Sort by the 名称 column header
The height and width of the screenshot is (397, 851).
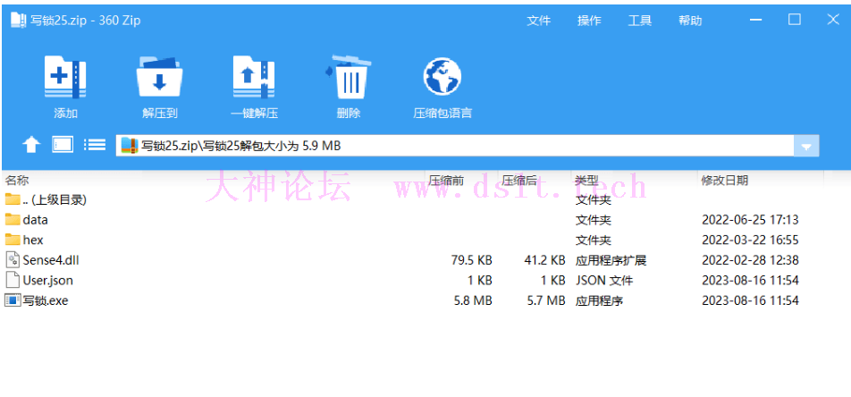point(17,181)
